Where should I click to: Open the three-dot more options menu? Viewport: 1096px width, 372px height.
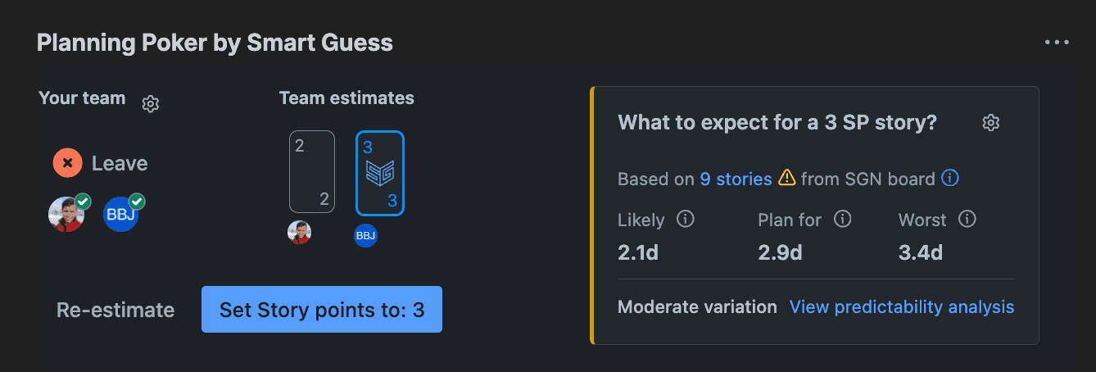[x=1057, y=43]
